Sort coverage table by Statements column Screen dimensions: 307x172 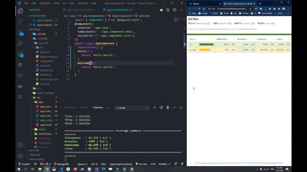[x=223, y=39]
